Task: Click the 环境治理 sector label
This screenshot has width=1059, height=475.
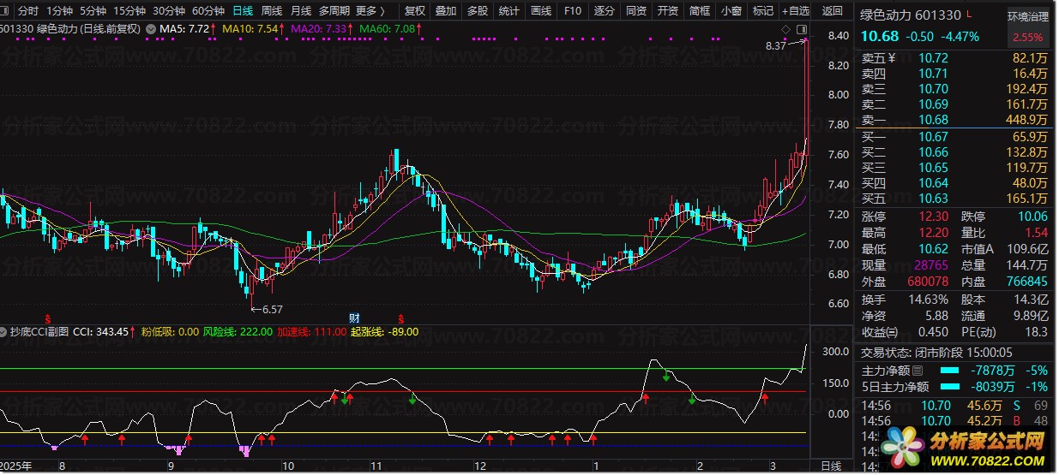Action: pos(1027,17)
